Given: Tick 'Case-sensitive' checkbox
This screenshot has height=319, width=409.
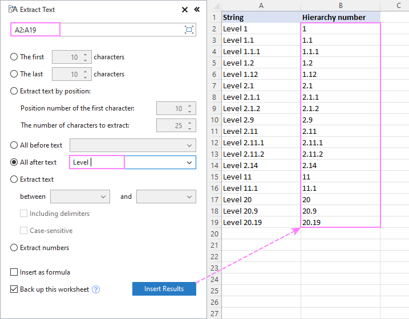Looking at the screenshot, I should pyautogui.click(x=24, y=231).
